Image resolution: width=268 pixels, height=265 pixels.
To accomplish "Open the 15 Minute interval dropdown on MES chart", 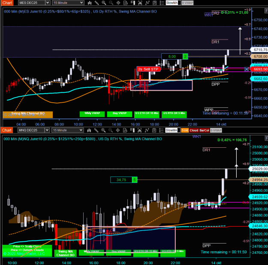I will (68, 3).
